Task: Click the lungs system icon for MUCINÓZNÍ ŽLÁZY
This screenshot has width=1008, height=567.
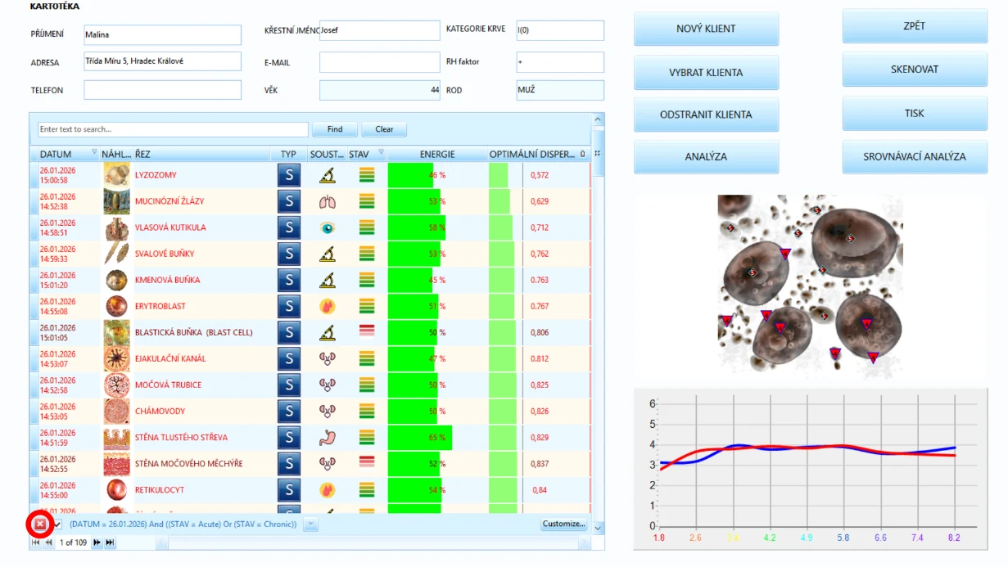Action: [328, 201]
